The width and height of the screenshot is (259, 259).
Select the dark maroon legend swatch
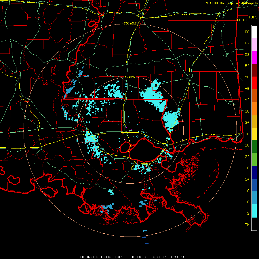click(x=254, y=70)
